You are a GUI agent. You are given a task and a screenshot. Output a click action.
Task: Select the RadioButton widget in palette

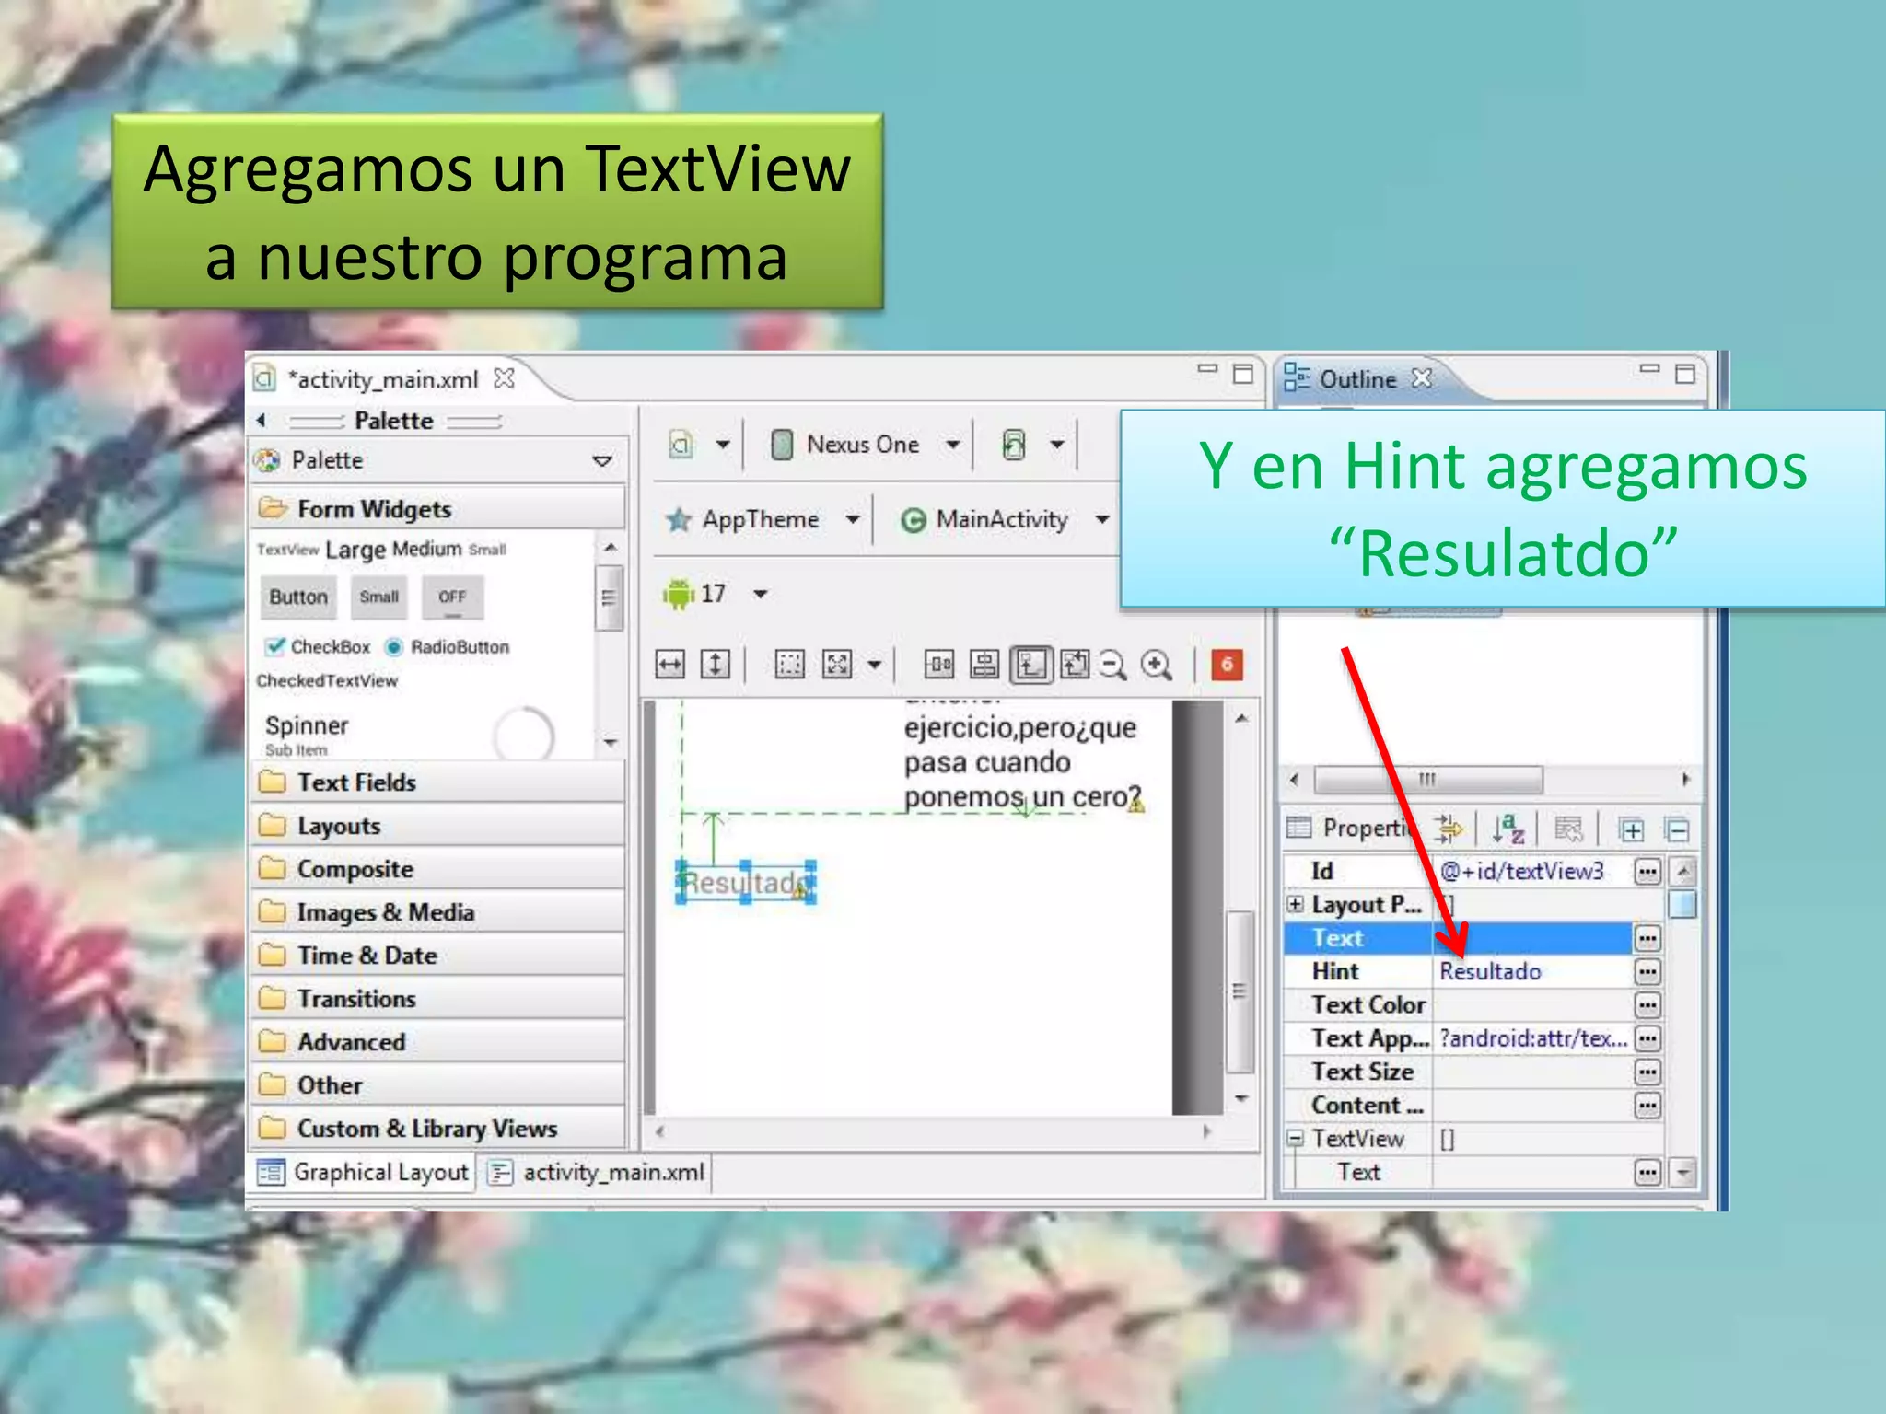pos(447,646)
